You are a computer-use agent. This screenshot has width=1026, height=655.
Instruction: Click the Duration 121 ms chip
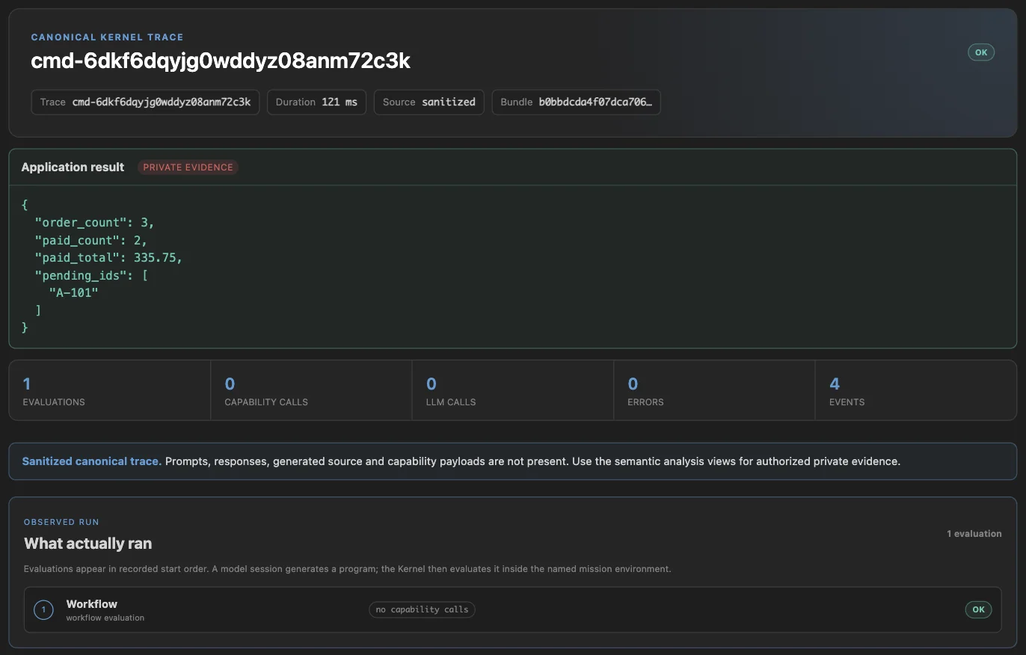click(316, 102)
